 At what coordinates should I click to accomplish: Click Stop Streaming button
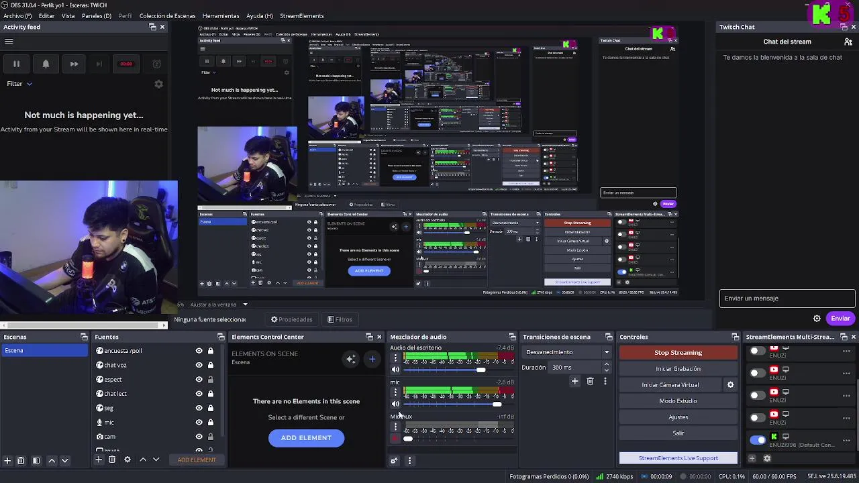678,353
